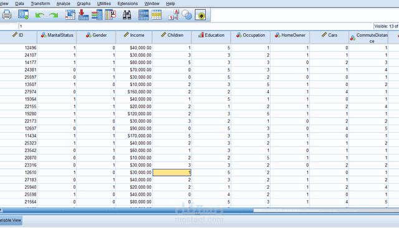Click the MaritalStatus cell in row 25597
399x228 pixels.
[x=57, y=77]
